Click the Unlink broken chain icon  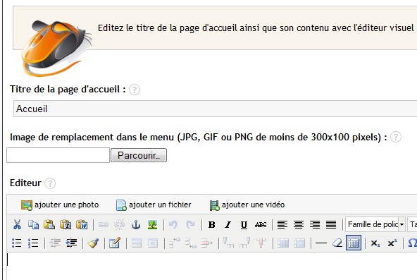click(120, 225)
